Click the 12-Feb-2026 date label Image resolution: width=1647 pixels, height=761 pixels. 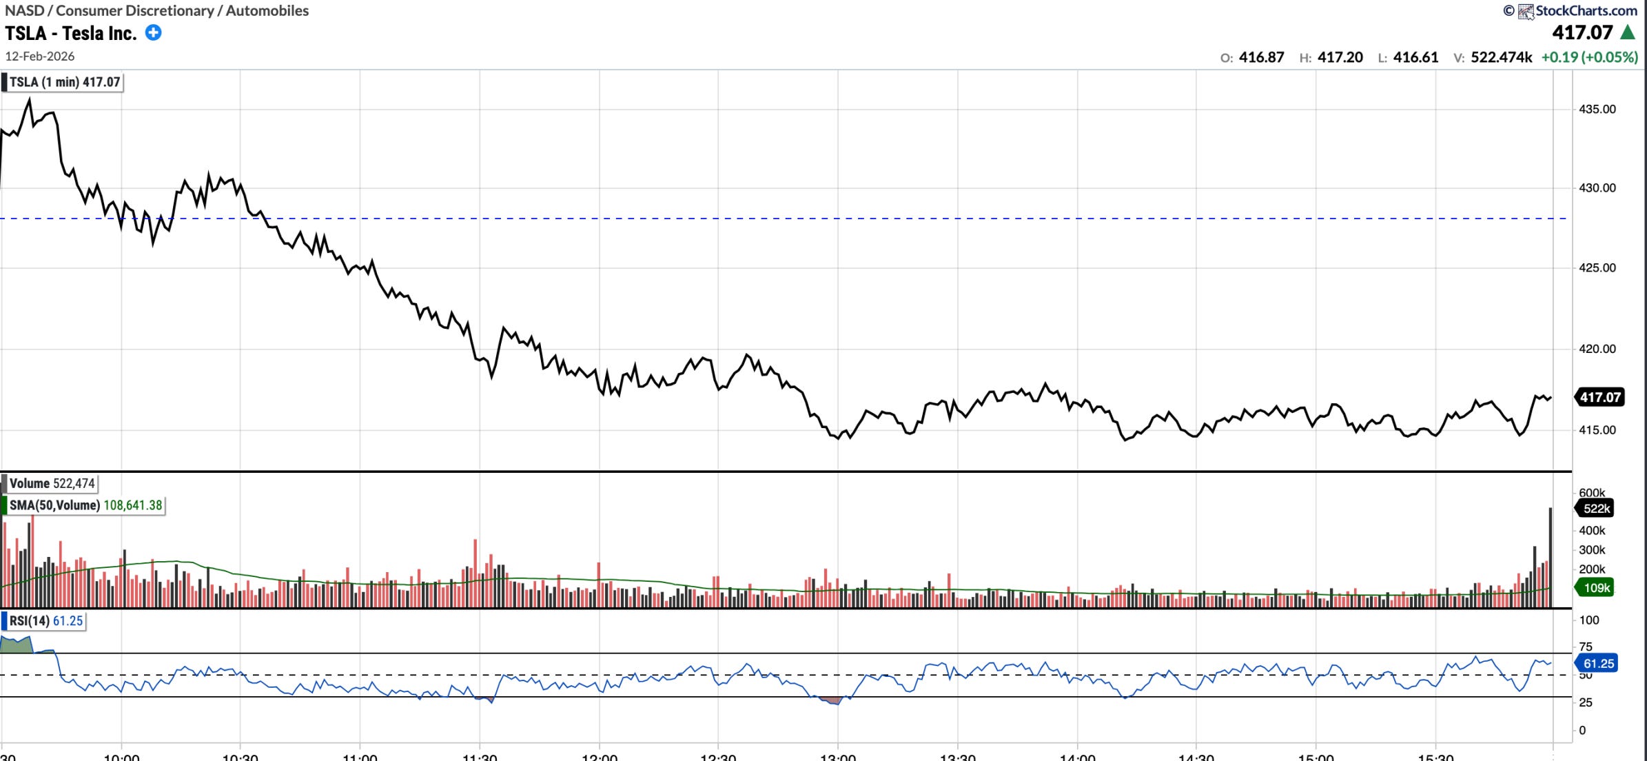tap(39, 57)
